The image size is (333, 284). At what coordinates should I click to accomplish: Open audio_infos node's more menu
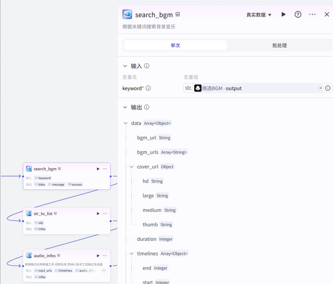[x=105, y=256]
